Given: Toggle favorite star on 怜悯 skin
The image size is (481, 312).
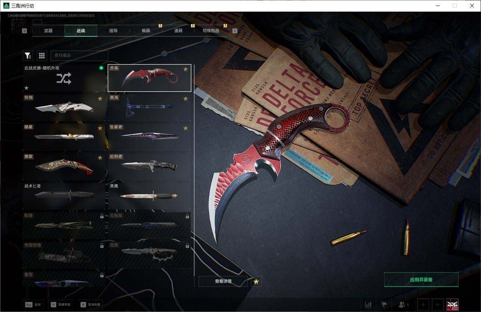Looking at the screenshot, I should coord(100,99).
